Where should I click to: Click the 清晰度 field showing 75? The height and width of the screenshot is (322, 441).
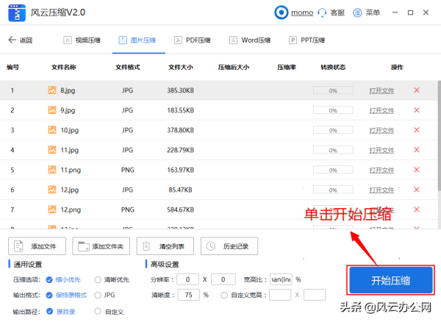pyautogui.click(x=188, y=295)
